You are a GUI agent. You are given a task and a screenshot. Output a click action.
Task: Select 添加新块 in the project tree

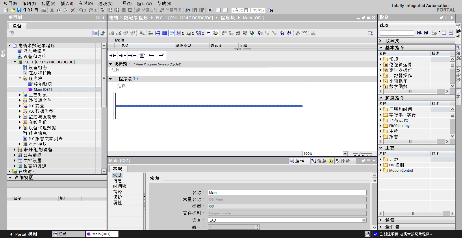coord(43,84)
